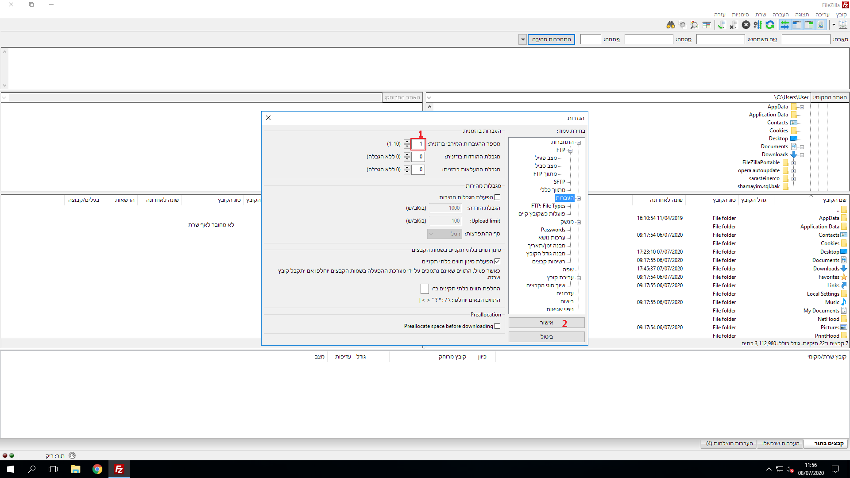Screen dimensions: 850x478
Task: Collapse the העברות tree node
Action: (x=579, y=198)
